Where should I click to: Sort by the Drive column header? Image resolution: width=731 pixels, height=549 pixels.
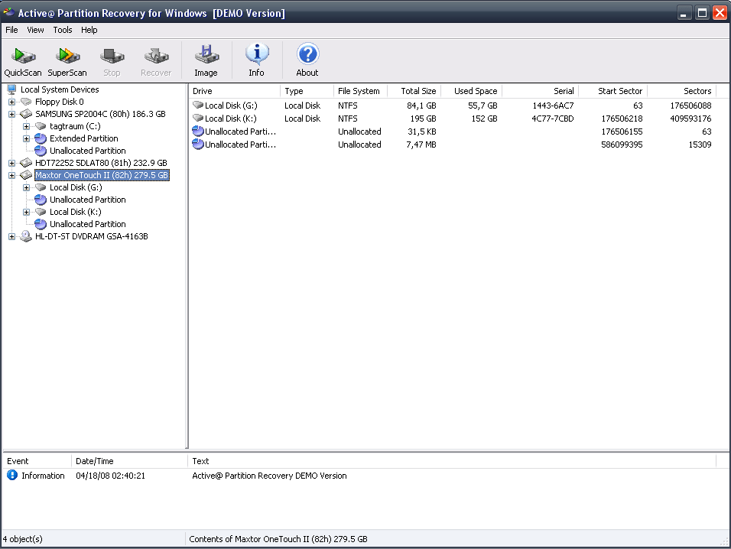[x=235, y=91]
